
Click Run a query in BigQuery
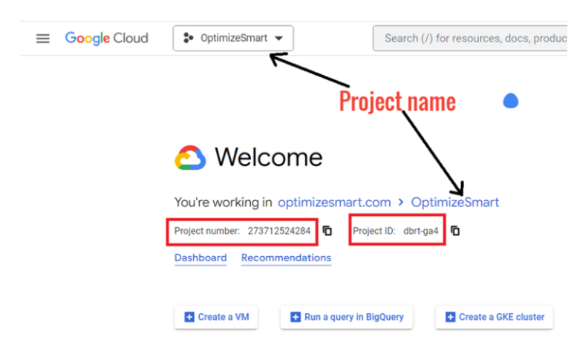point(347,317)
